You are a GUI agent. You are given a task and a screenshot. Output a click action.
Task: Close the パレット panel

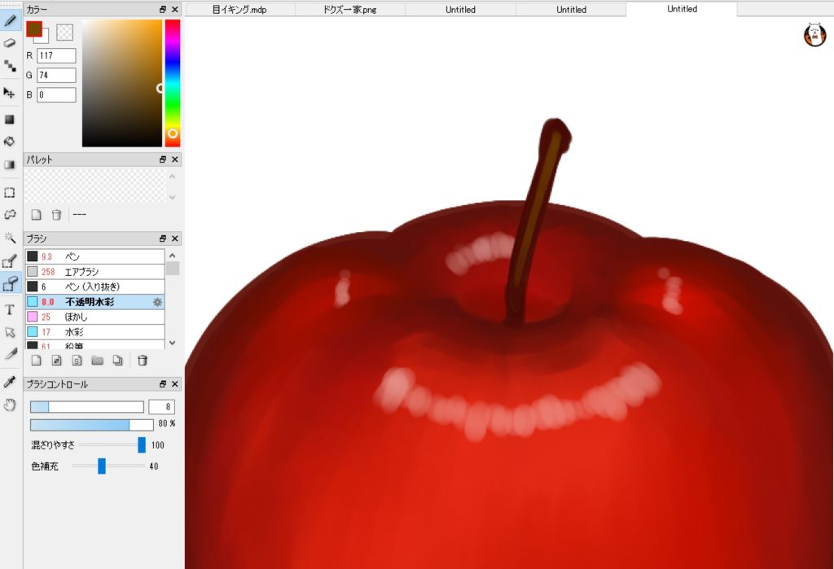tap(176, 160)
